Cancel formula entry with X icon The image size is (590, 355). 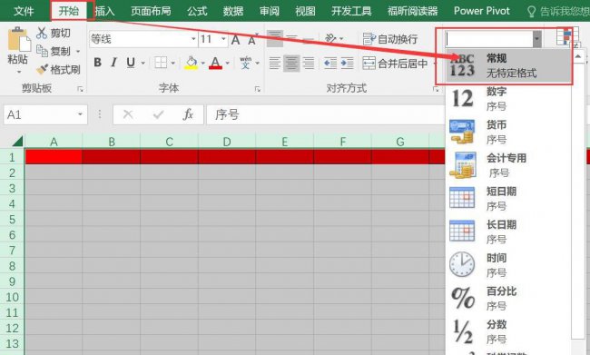128,114
